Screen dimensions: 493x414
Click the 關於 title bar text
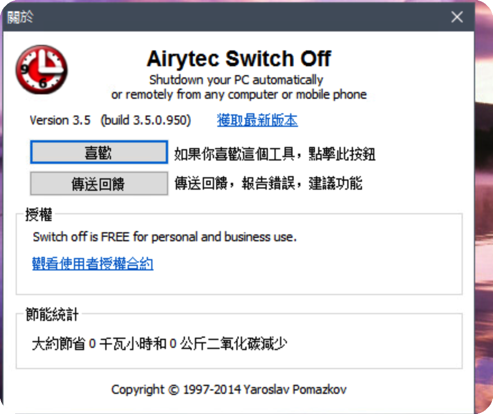click(20, 17)
